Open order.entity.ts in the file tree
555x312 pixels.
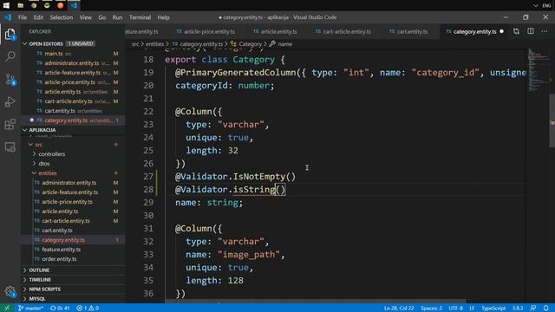coord(73,259)
